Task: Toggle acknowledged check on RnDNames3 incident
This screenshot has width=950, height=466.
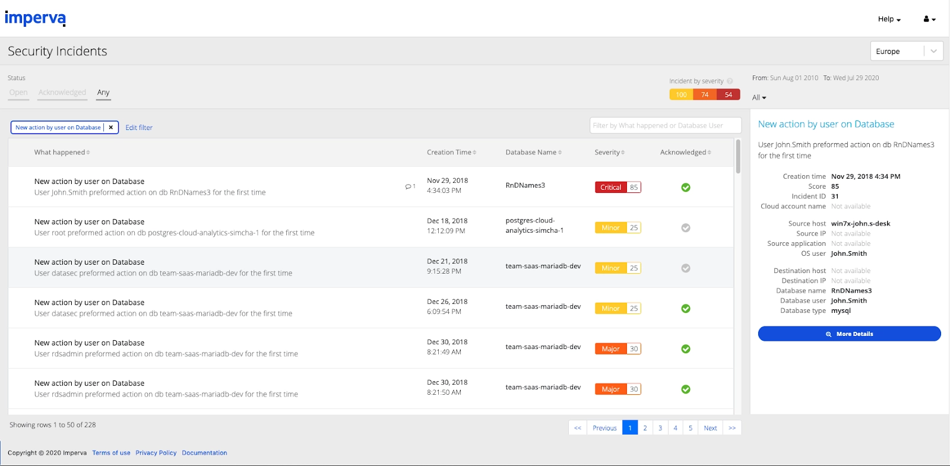Action: (686, 188)
